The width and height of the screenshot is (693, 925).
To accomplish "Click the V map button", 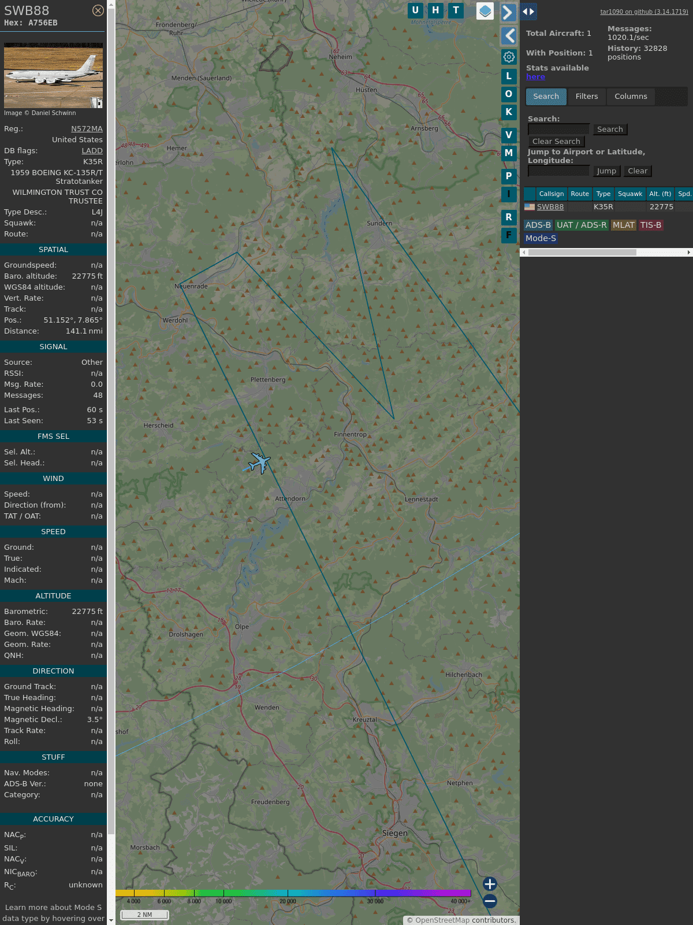I will (x=509, y=135).
